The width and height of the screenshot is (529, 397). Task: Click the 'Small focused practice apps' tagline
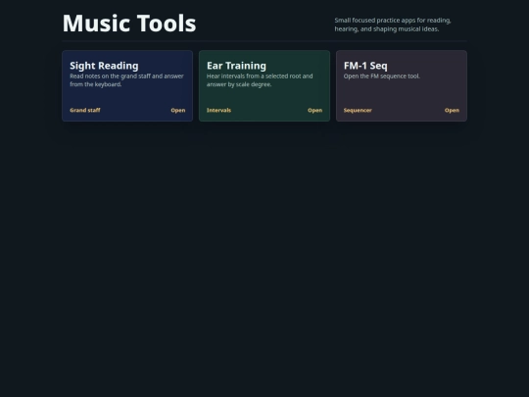393,25
